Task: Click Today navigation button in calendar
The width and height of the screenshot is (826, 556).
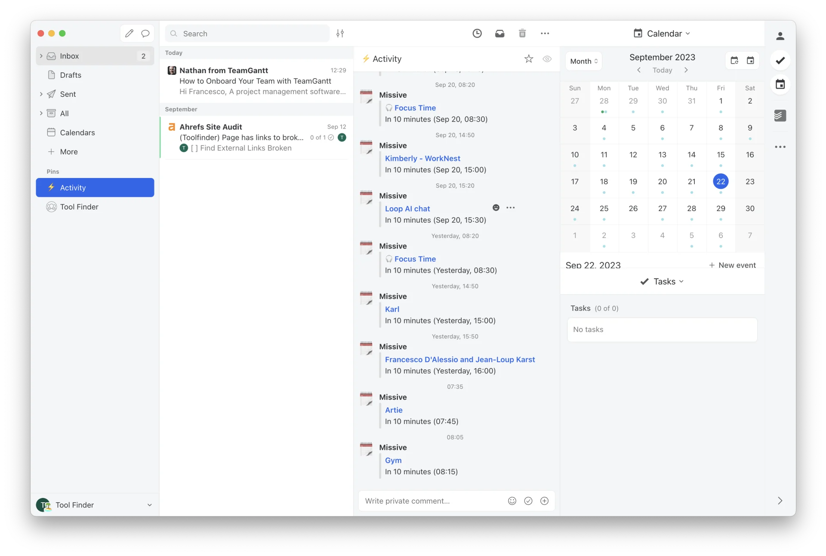Action: [x=662, y=70]
